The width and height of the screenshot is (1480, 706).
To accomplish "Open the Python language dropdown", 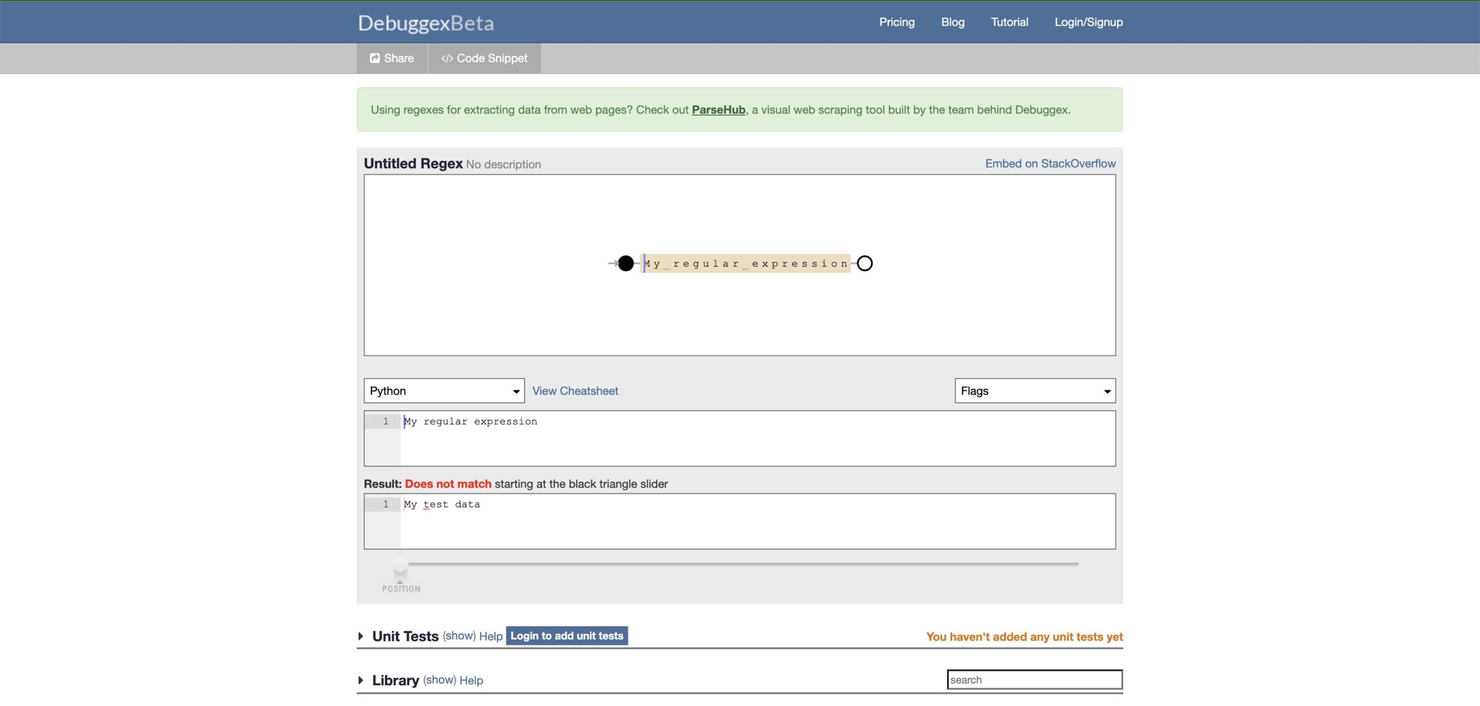I will [x=443, y=391].
